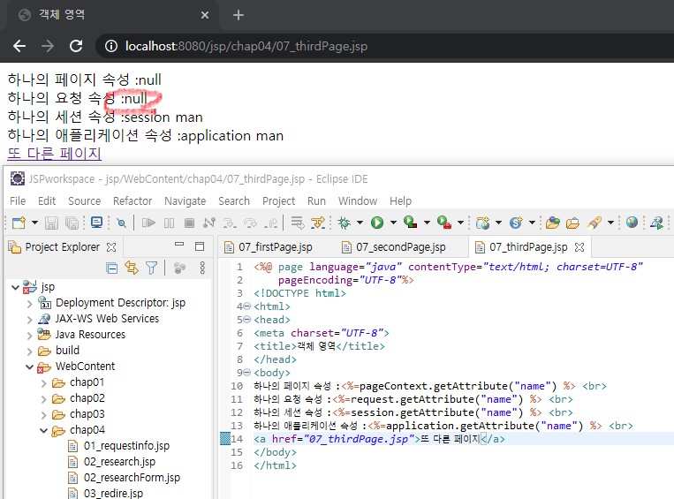Open the Coverage dropdown arrow
This screenshot has height=499, width=674.
[427, 223]
